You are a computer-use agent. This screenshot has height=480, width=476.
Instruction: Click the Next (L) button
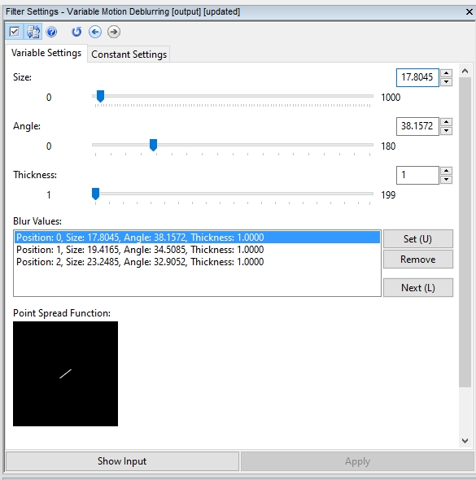point(418,288)
